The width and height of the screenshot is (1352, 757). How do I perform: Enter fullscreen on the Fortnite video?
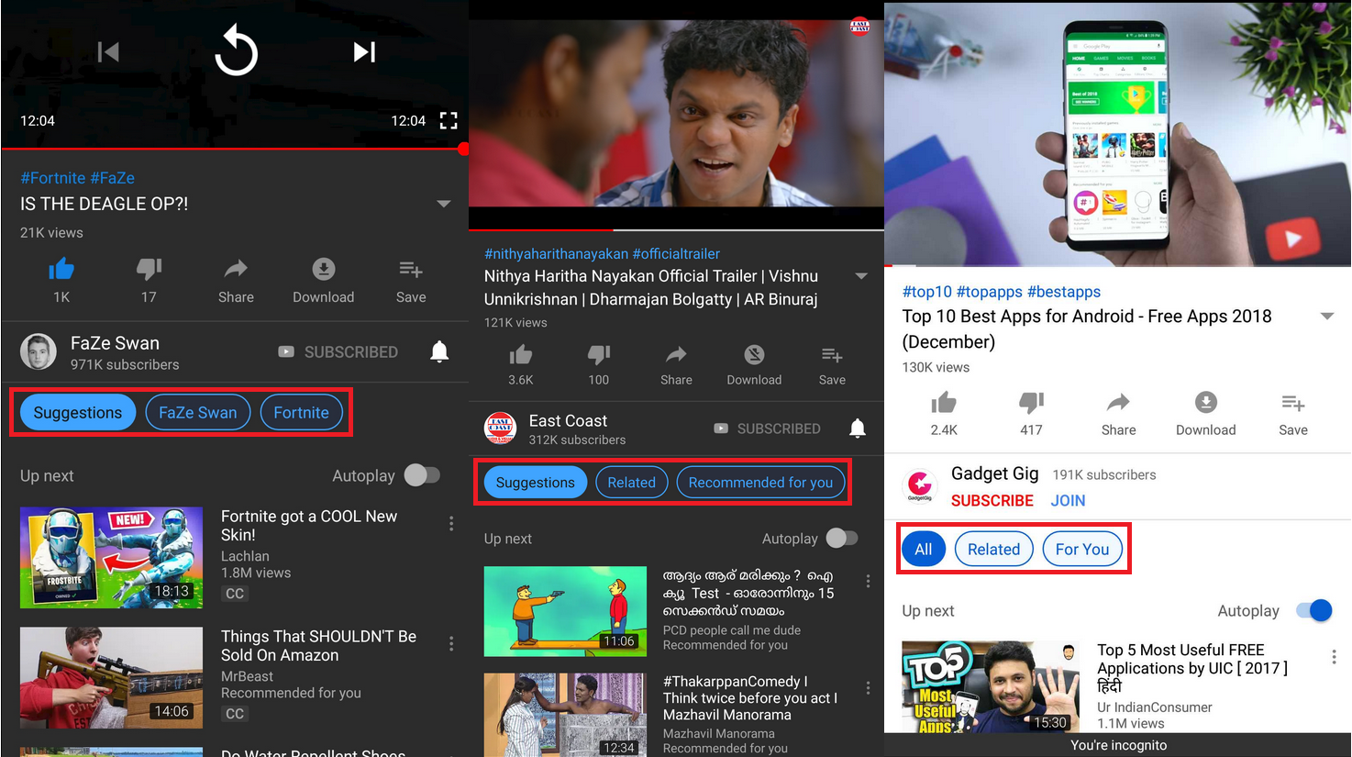pos(449,120)
